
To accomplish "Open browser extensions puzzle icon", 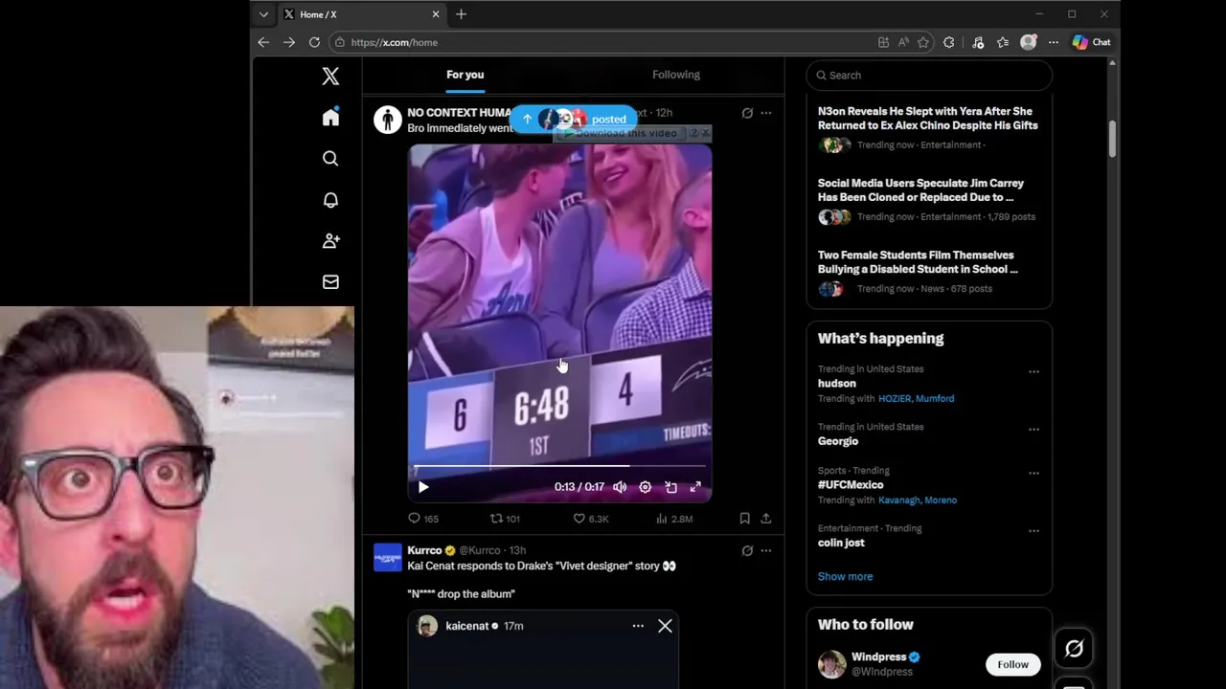I will (948, 42).
